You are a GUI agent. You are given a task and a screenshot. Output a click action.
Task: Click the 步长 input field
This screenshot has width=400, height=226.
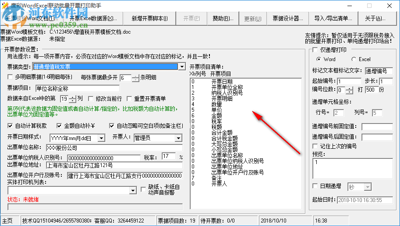click(x=386, y=82)
